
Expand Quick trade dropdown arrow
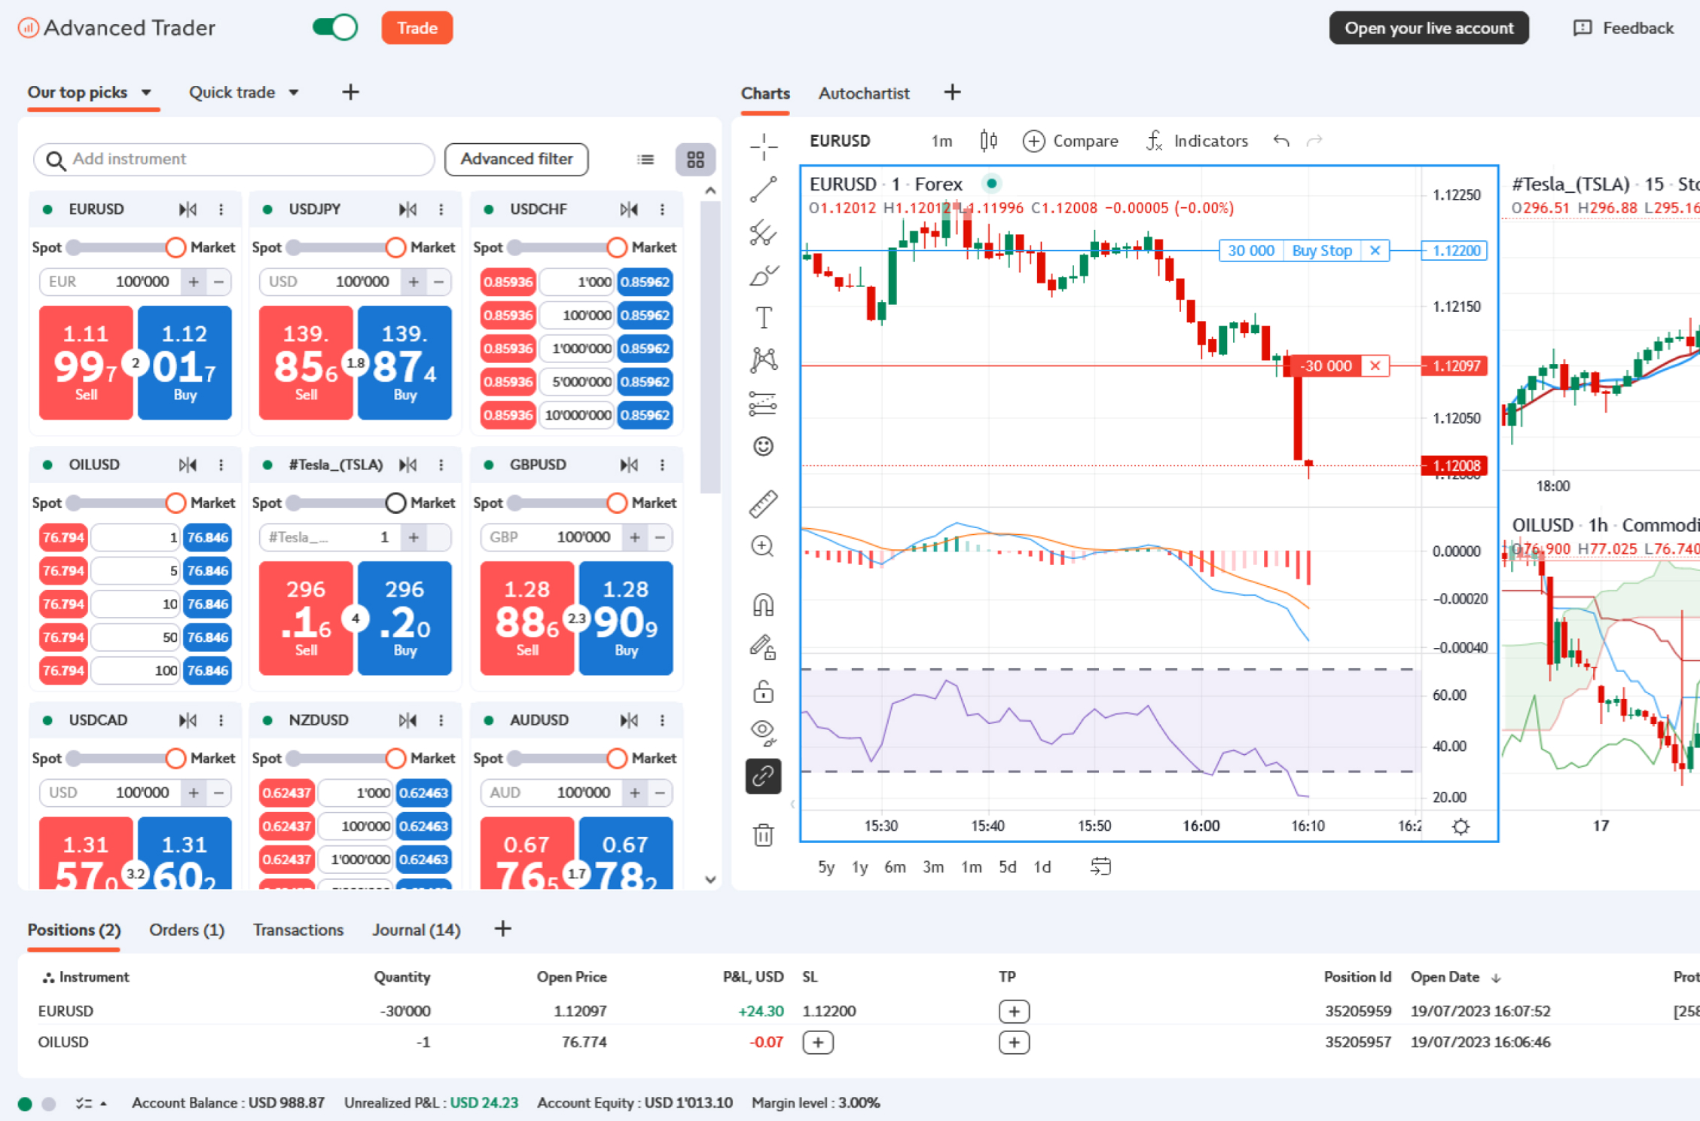tap(294, 93)
